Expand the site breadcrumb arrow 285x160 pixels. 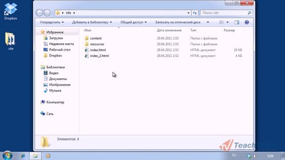pos(74,13)
